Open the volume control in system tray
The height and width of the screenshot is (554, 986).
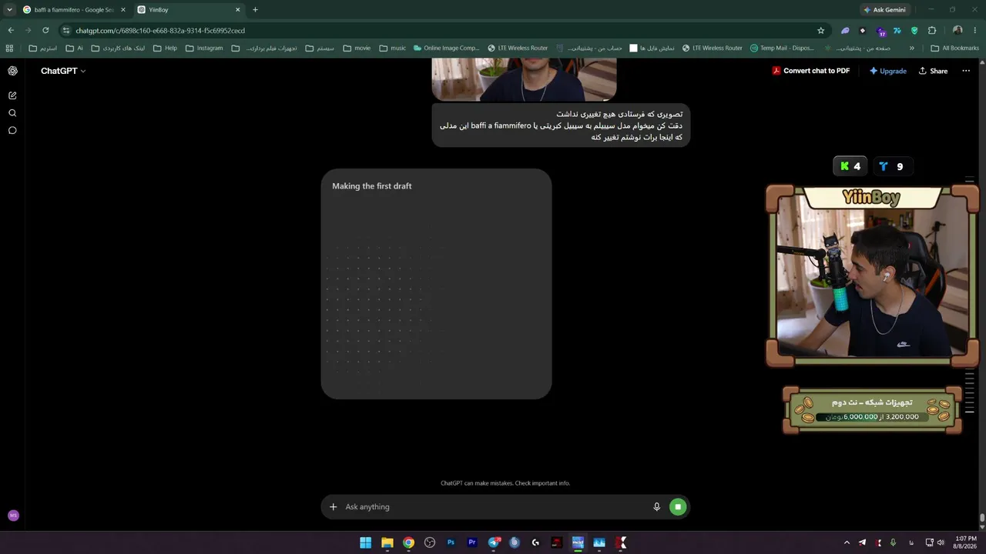[x=941, y=542]
